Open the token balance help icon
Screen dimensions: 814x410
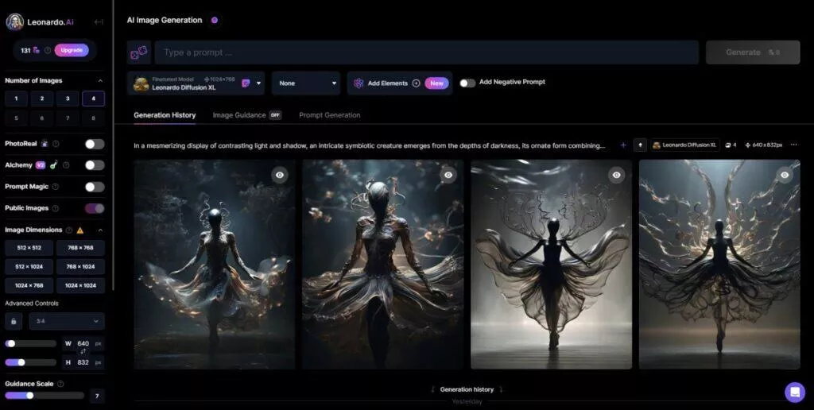pos(48,50)
